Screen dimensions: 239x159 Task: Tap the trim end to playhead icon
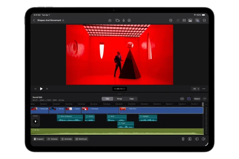pyautogui.click(x=204, y=139)
